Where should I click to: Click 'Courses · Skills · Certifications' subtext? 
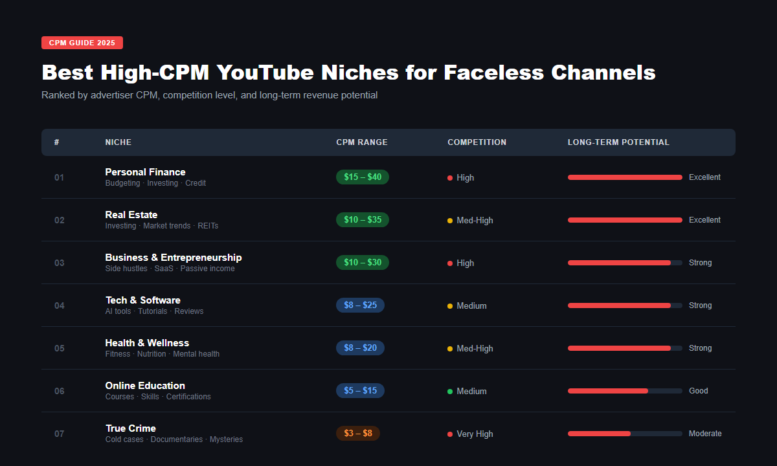pyautogui.click(x=158, y=397)
